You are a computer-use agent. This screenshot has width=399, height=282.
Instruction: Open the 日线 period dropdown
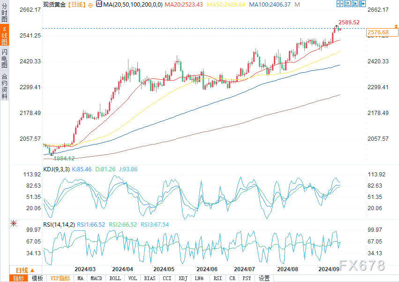tap(25, 270)
